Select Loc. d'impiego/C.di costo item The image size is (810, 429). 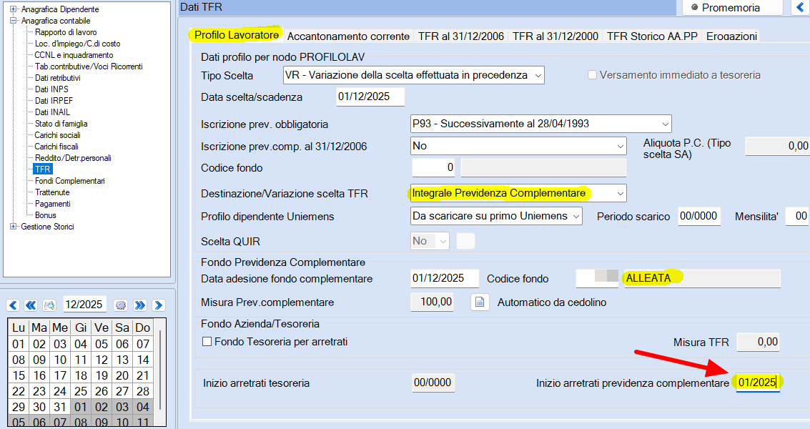click(x=77, y=44)
